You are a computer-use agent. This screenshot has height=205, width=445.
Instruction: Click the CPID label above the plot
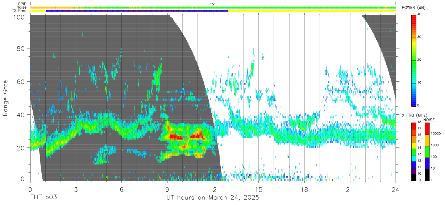(22, 4)
